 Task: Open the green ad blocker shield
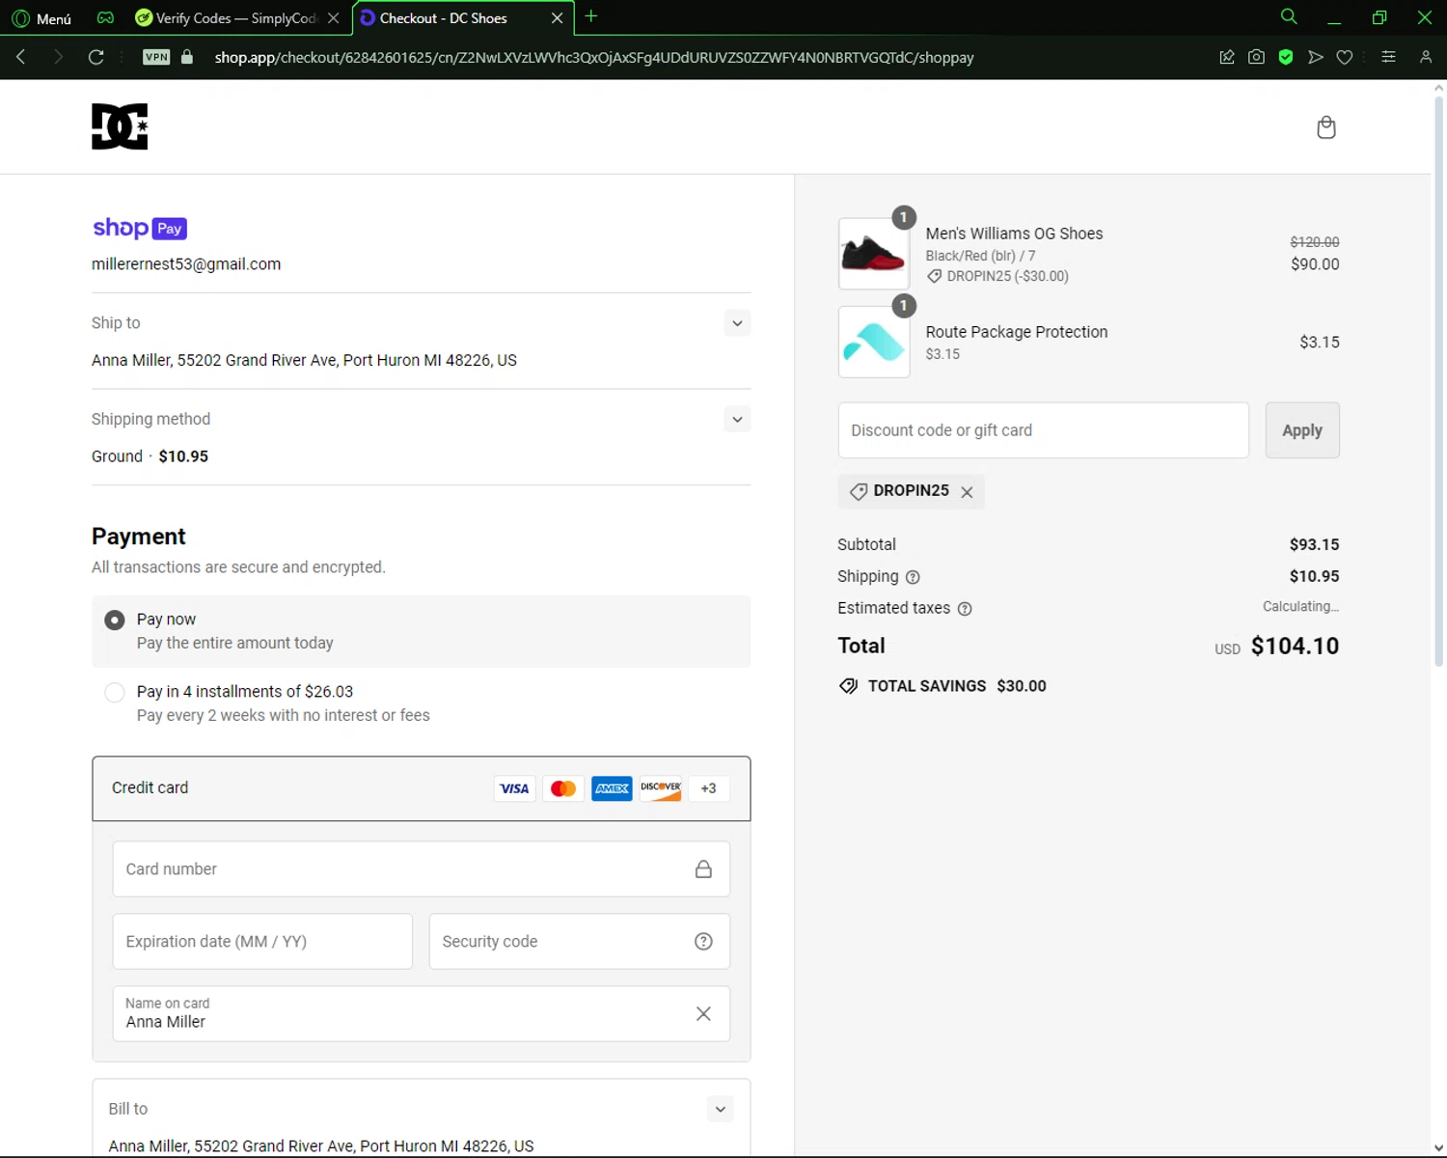(x=1286, y=57)
